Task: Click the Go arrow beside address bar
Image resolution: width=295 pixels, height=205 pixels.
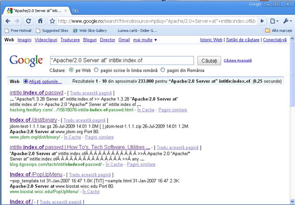Action: pos(262,21)
